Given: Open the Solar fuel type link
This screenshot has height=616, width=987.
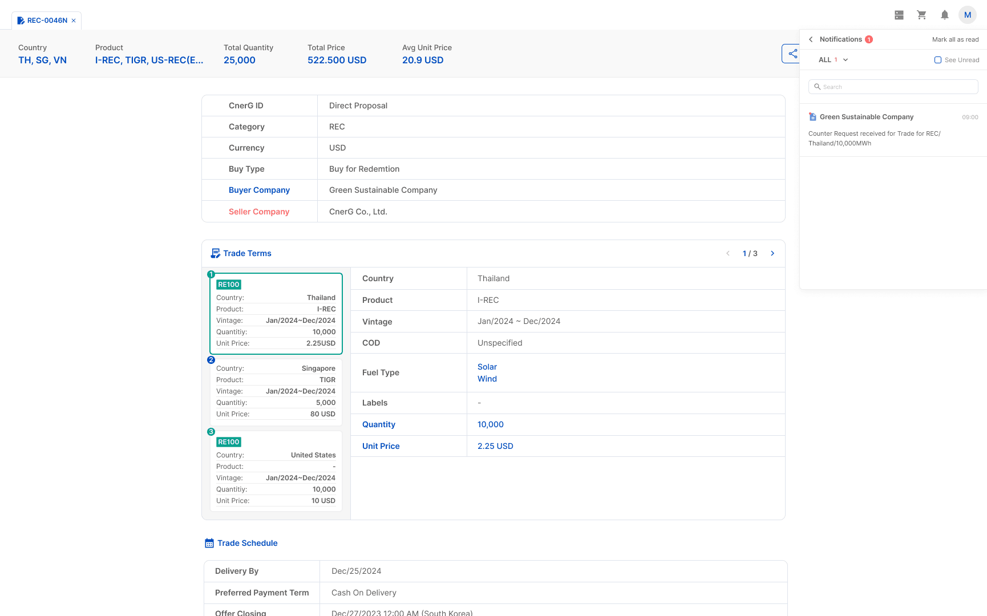Looking at the screenshot, I should [x=487, y=367].
